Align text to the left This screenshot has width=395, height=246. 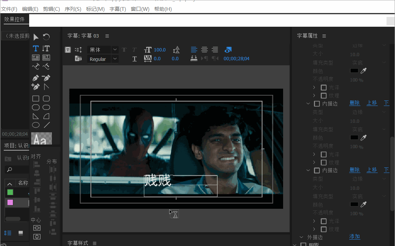point(194,49)
